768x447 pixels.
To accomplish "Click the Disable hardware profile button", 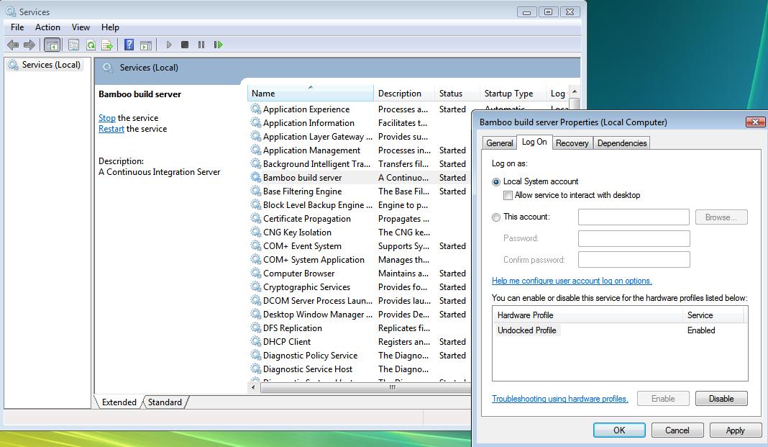I will pyautogui.click(x=721, y=399).
